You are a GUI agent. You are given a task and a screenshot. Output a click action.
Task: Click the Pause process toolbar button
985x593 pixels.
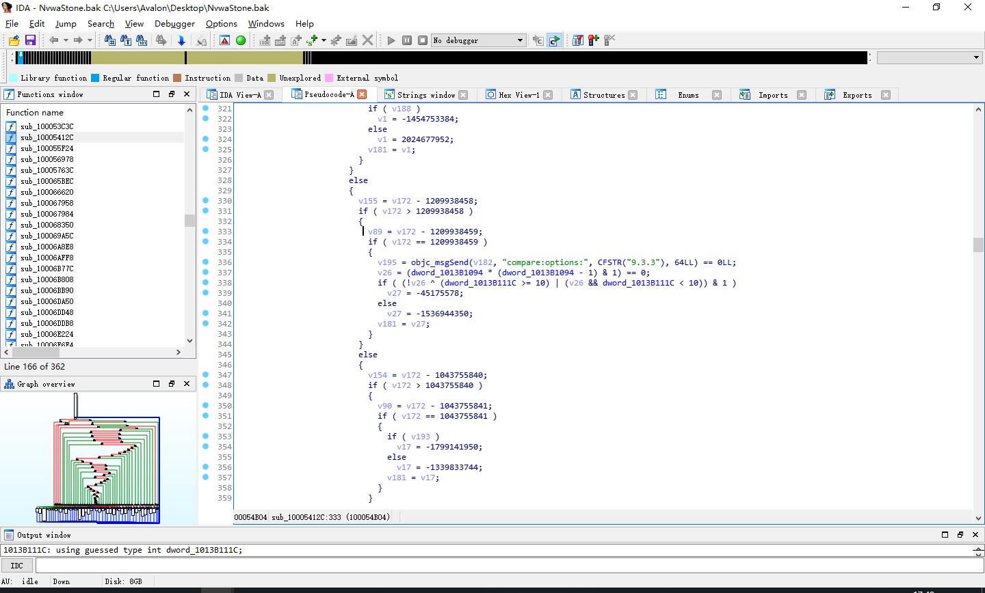[407, 40]
